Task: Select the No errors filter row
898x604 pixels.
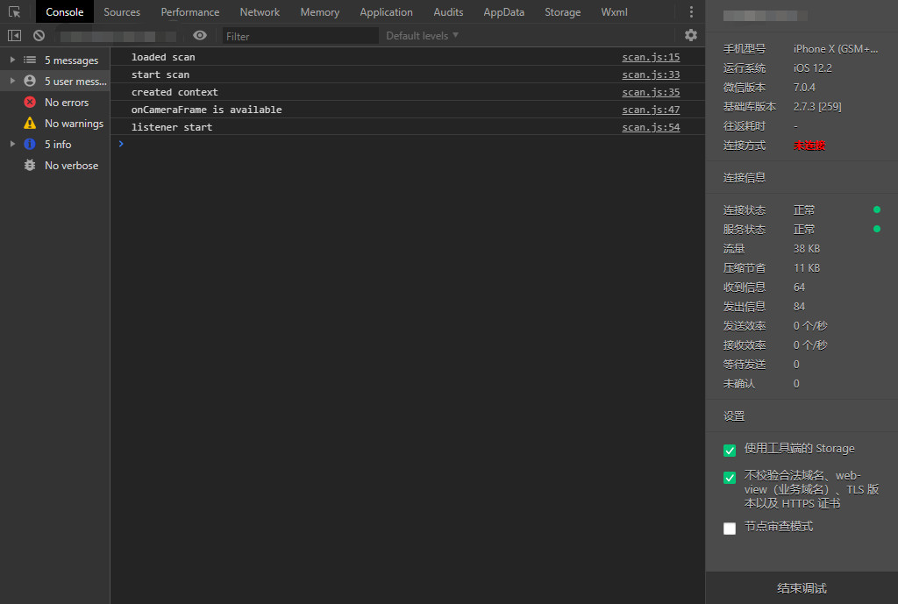Action: tap(55, 103)
